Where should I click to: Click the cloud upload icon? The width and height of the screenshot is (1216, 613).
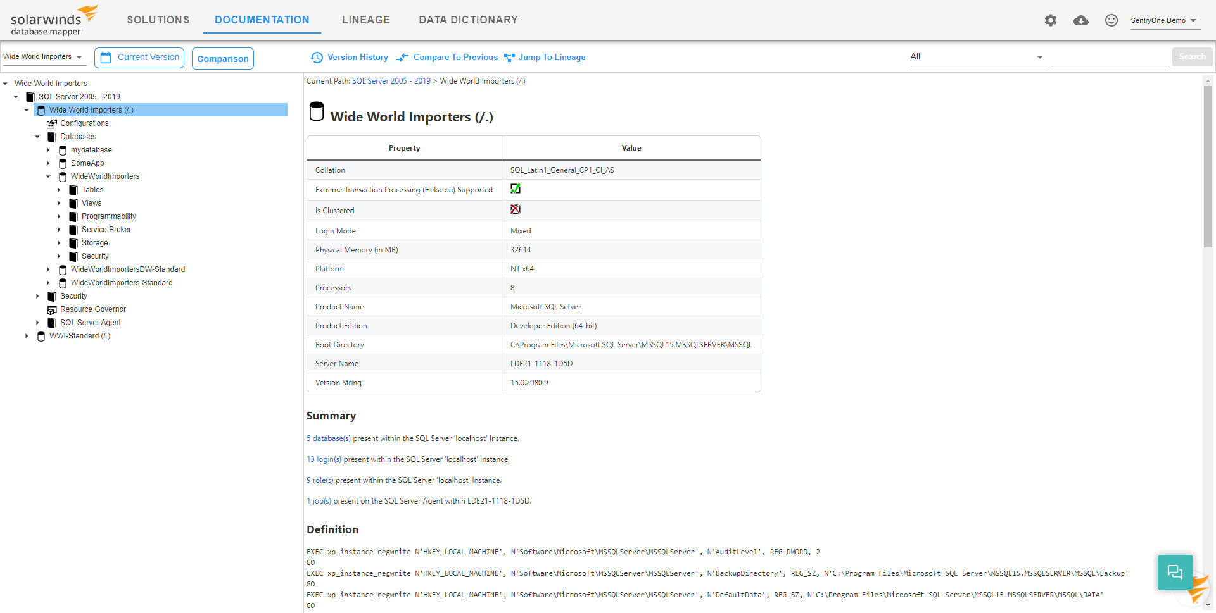1081,20
